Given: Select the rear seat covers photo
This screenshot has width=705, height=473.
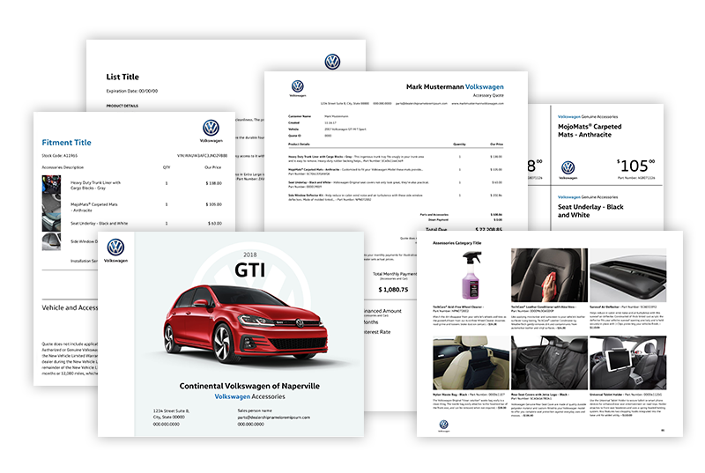Looking at the screenshot, I should 549,363.
